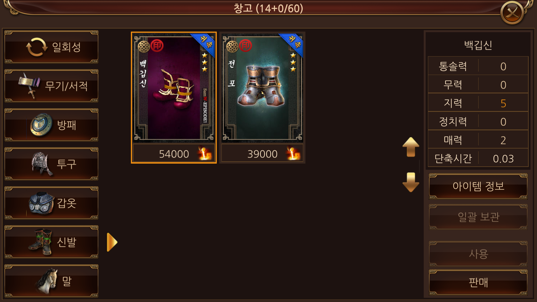The width and height of the screenshot is (537, 302).
Task: Click the down arrow to page down
Action: (x=411, y=182)
